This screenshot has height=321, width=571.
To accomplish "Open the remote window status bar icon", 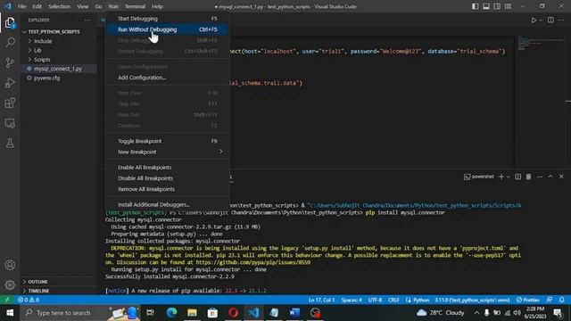I will tap(6, 300).
